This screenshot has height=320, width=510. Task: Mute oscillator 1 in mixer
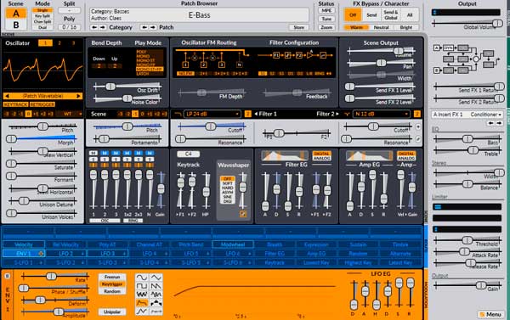click(x=93, y=153)
